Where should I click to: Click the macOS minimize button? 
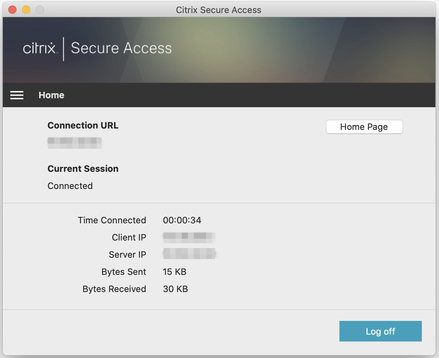point(25,10)
